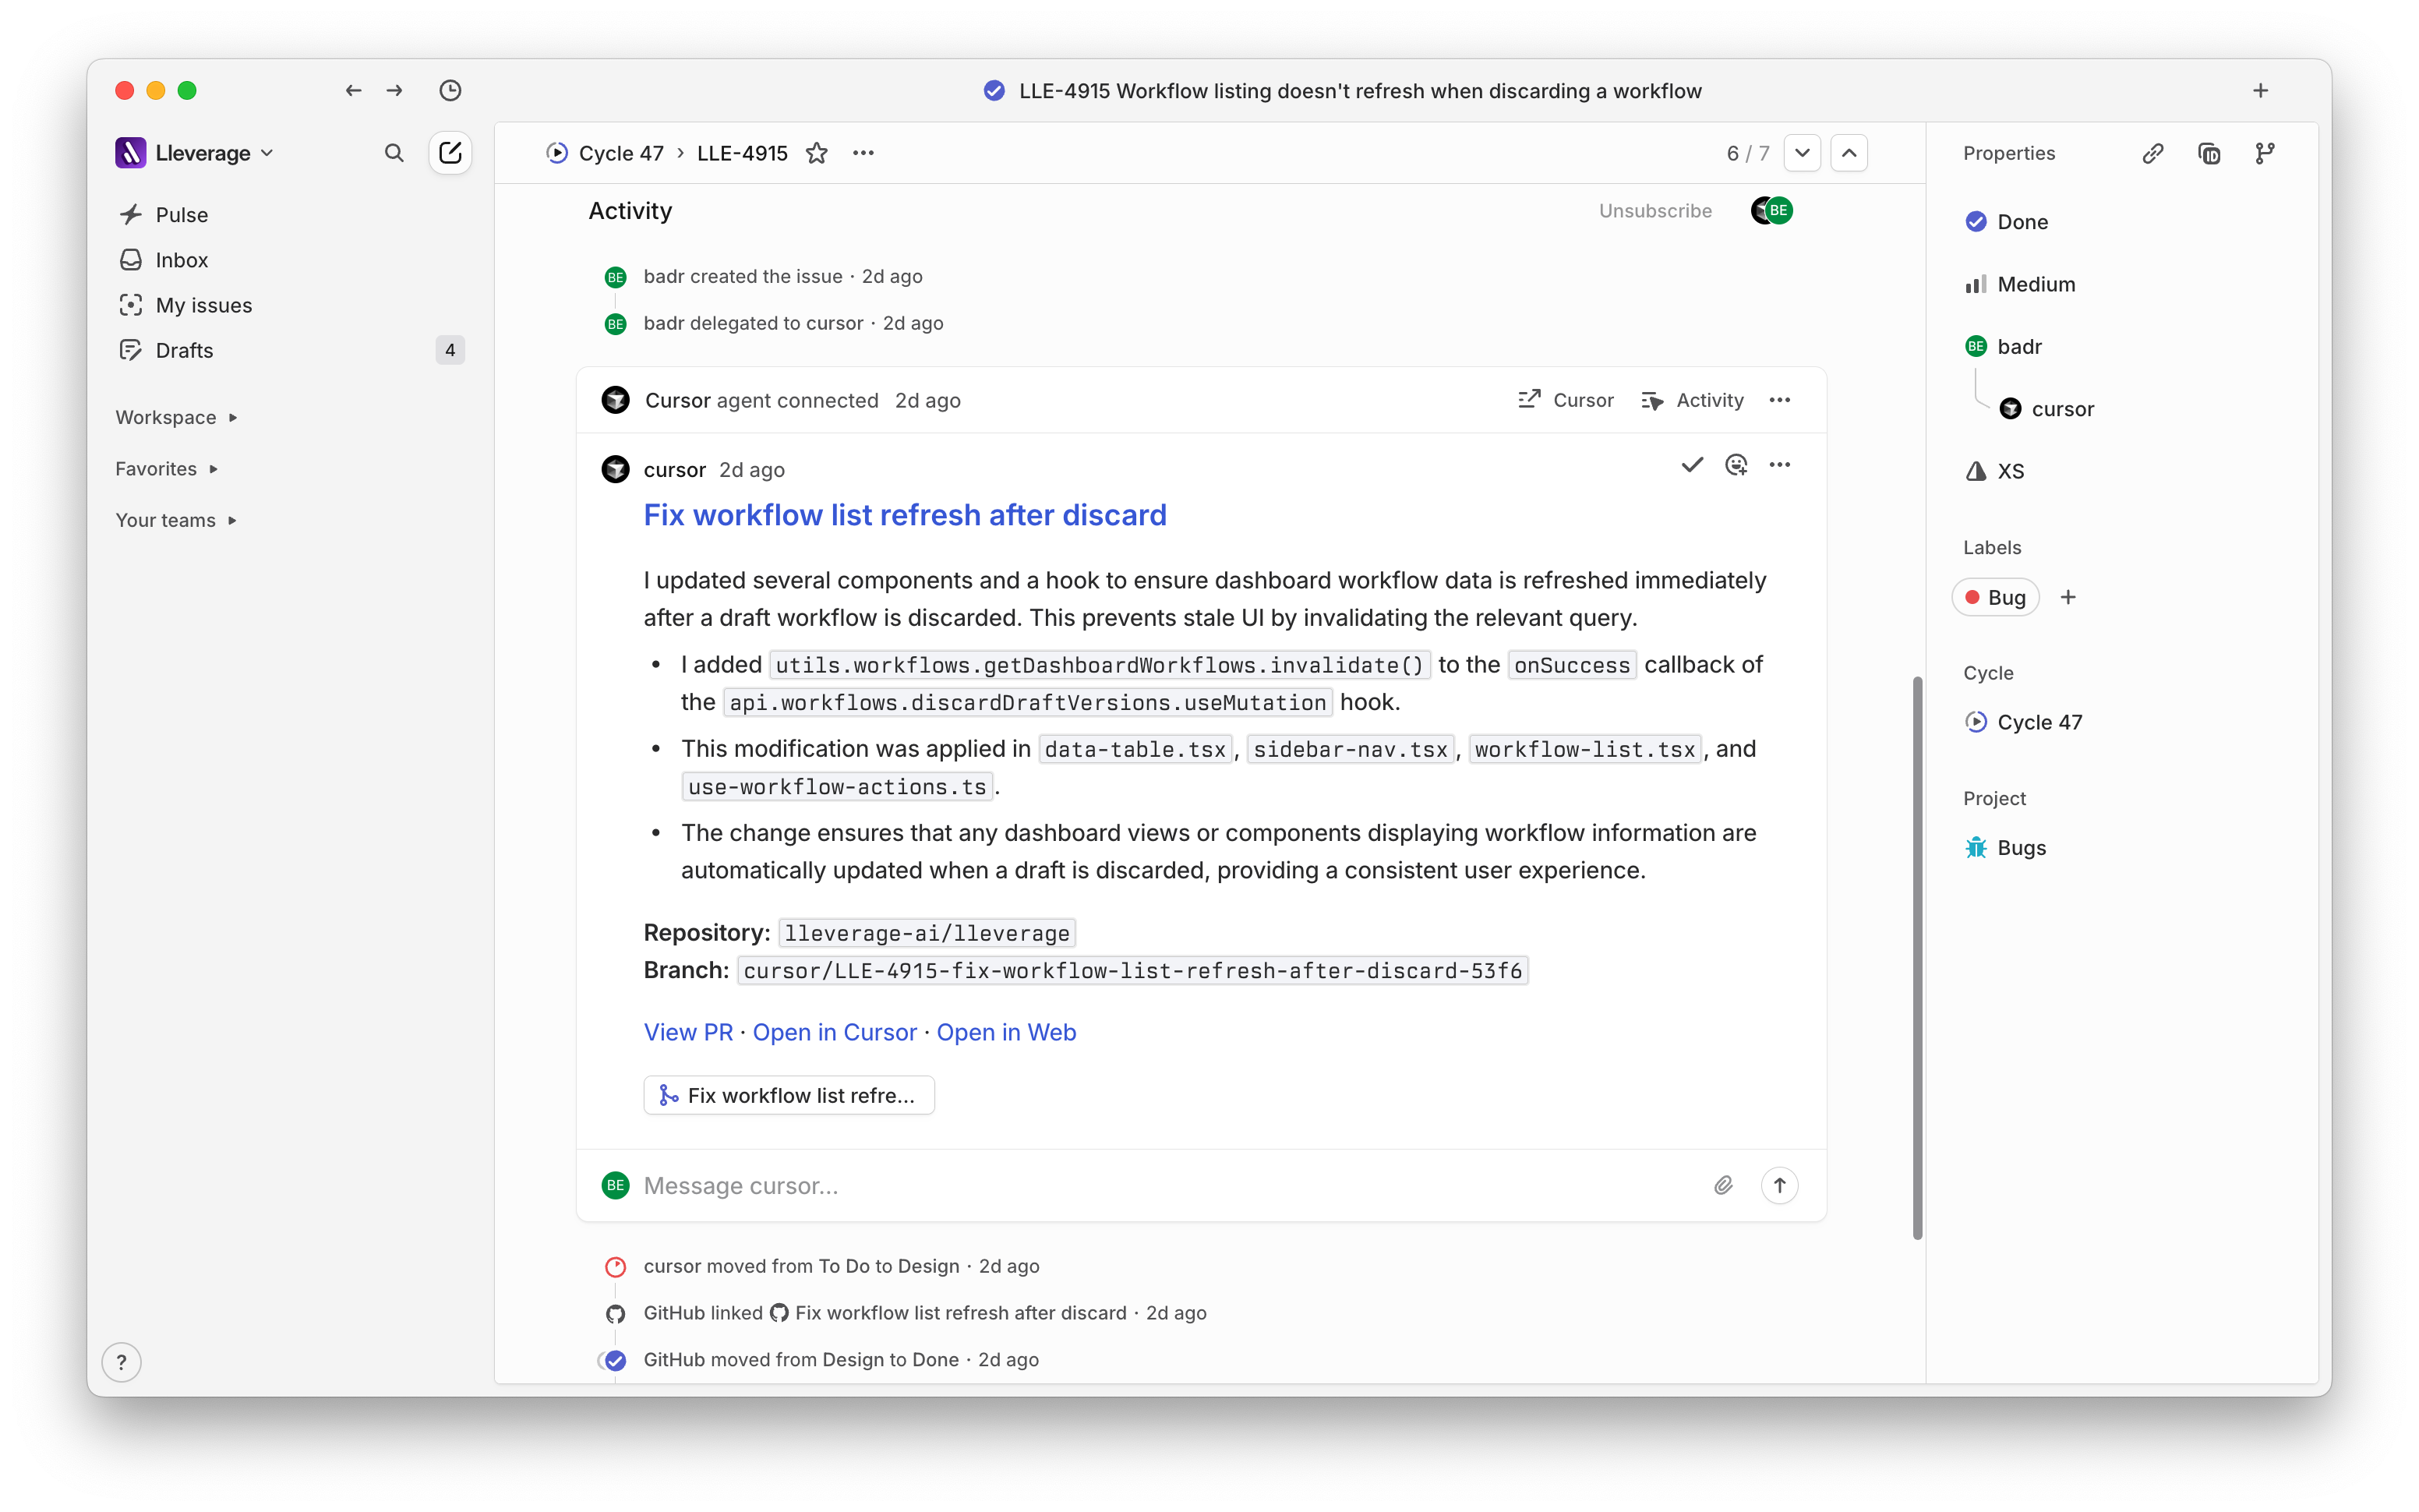Attach file with paperclip icon
The image size is (2419, 1512).
pyautogui.click(x=1723, y=1185)
